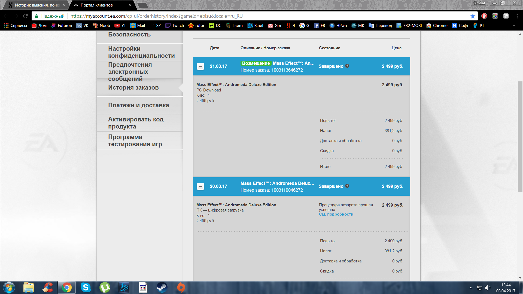Open the red adblock extension icon
Image resolution: width=523 pixels, height=294 pixels.
click(484, 16)
